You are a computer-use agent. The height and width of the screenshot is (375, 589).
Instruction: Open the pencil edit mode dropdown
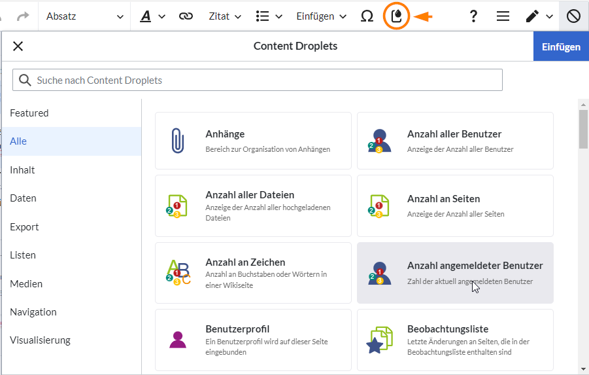(539, 16)
